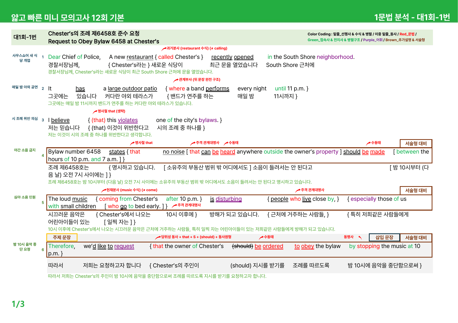
Task: Click the 서술형 대비 tag above sentence 5
Action: [416, 190]
